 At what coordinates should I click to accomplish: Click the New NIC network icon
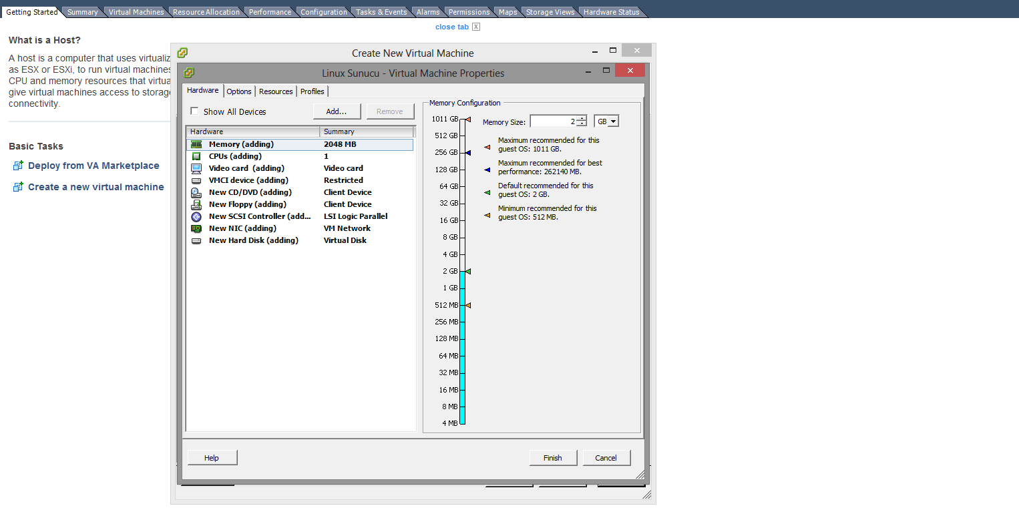pyautogui.click(x=196, y=228)
